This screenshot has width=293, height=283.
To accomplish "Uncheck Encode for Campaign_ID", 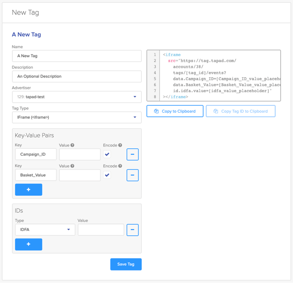I will click(107, 154).
